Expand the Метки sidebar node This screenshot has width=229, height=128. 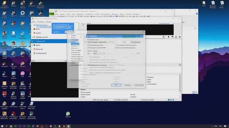(x=33, y=45)
